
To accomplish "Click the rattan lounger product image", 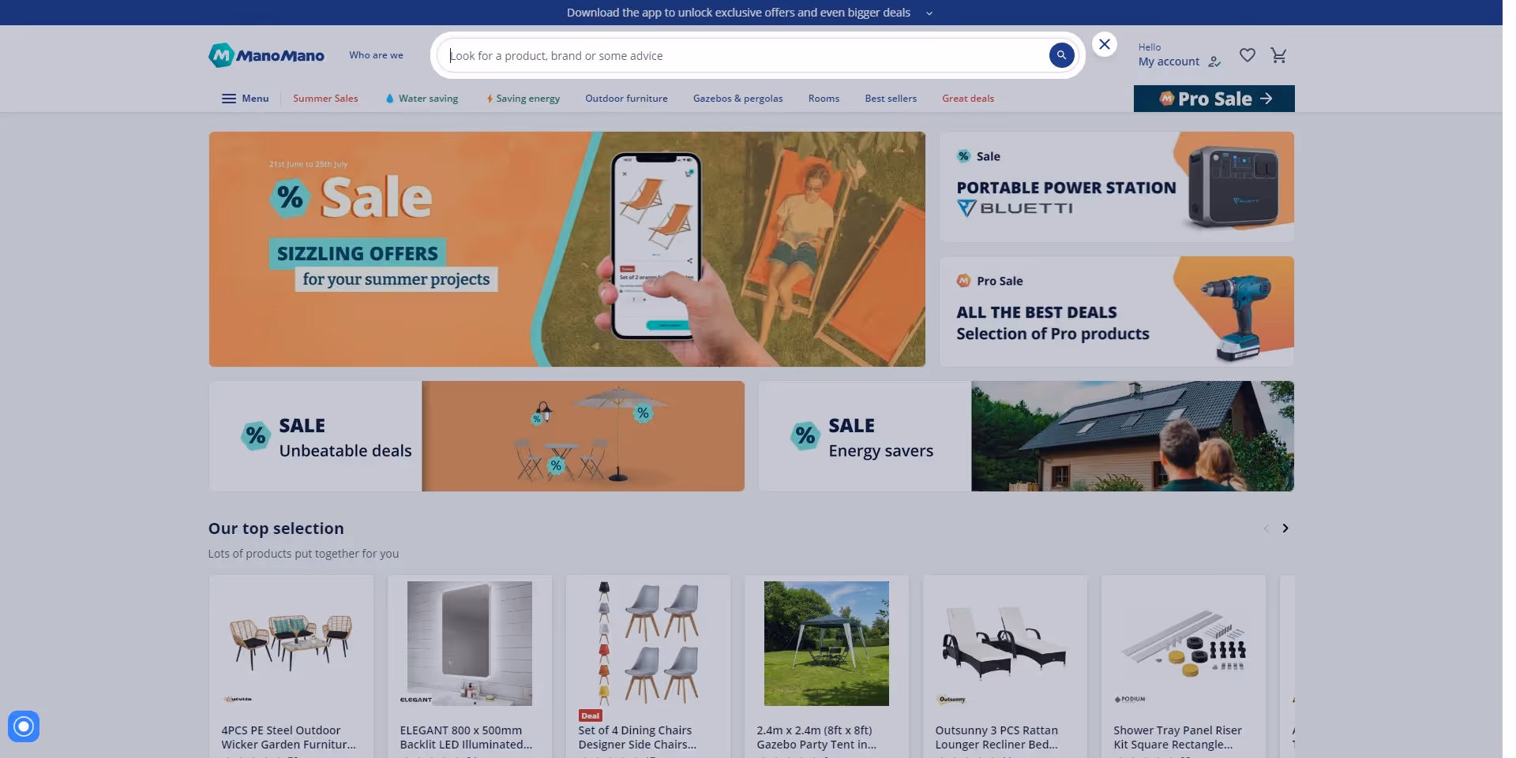I will click(1005, 643).
